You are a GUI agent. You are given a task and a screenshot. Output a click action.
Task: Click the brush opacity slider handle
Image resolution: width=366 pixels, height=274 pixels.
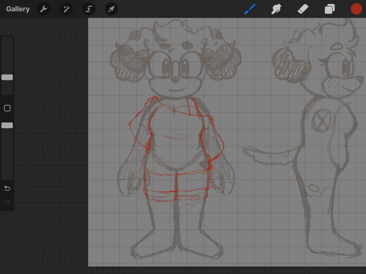point(7,125)
